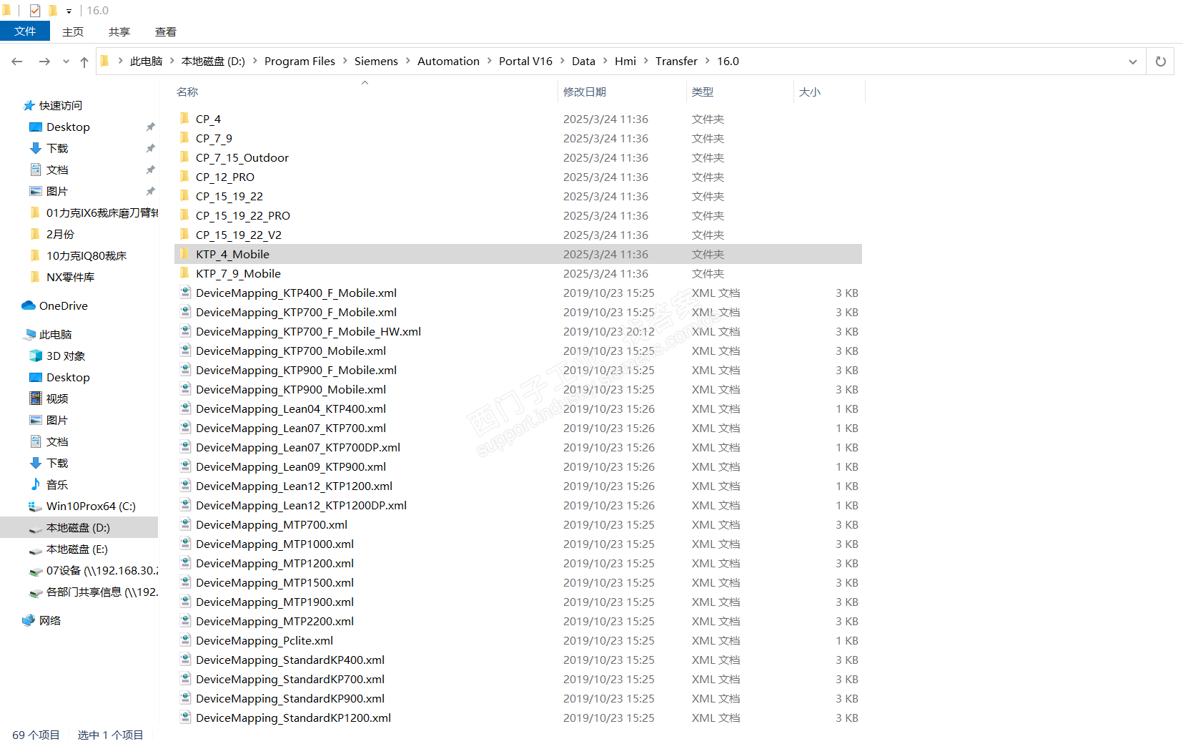This screenshot has width=1183, height=744.
Task: Expand the chevron after Data in path
Action: tap(605, 62)
